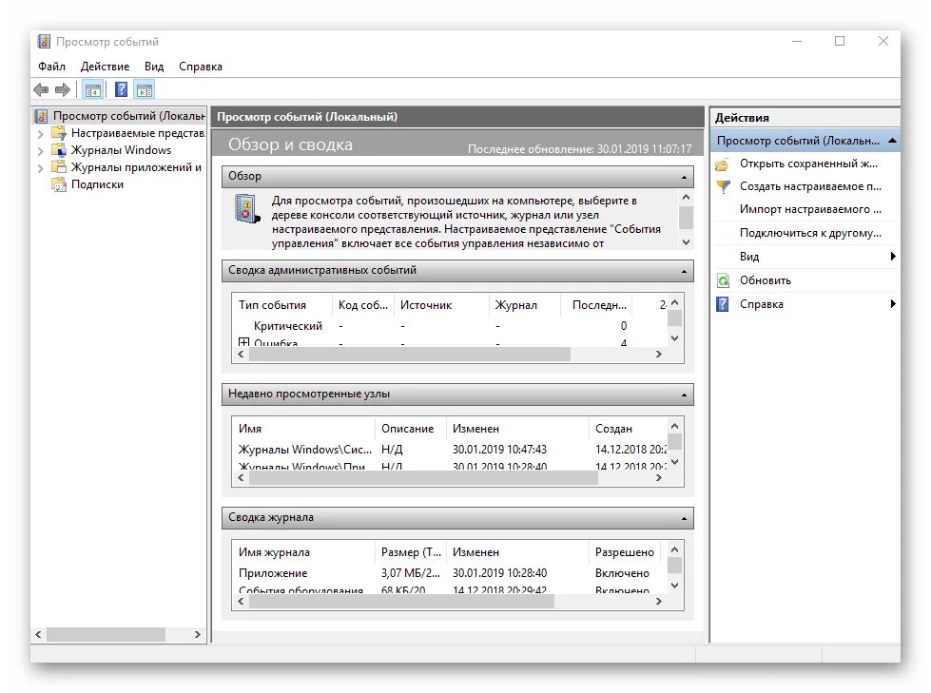Click the Включено cell for Приложение
The width and height of the screenshot is (931, 693).
(x=622, y=573)
